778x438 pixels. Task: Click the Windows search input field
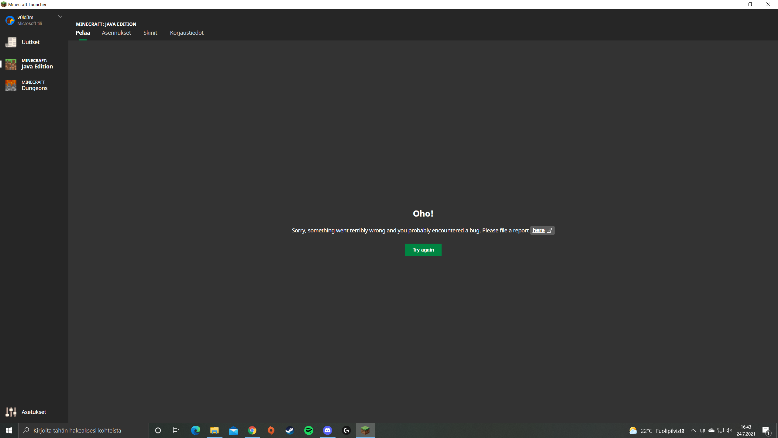click(84, 430)
